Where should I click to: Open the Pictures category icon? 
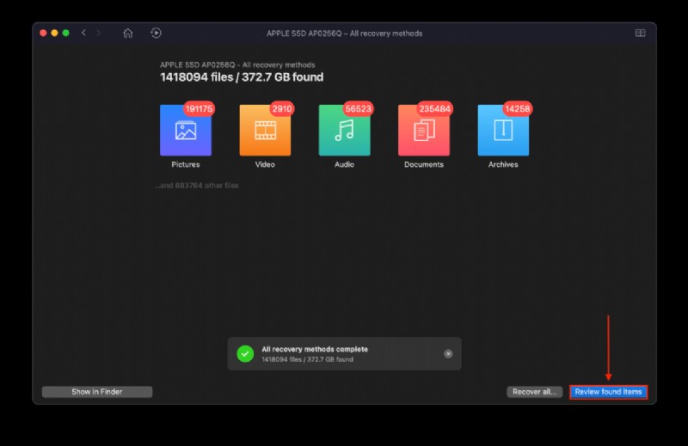(x=186, y=131)
